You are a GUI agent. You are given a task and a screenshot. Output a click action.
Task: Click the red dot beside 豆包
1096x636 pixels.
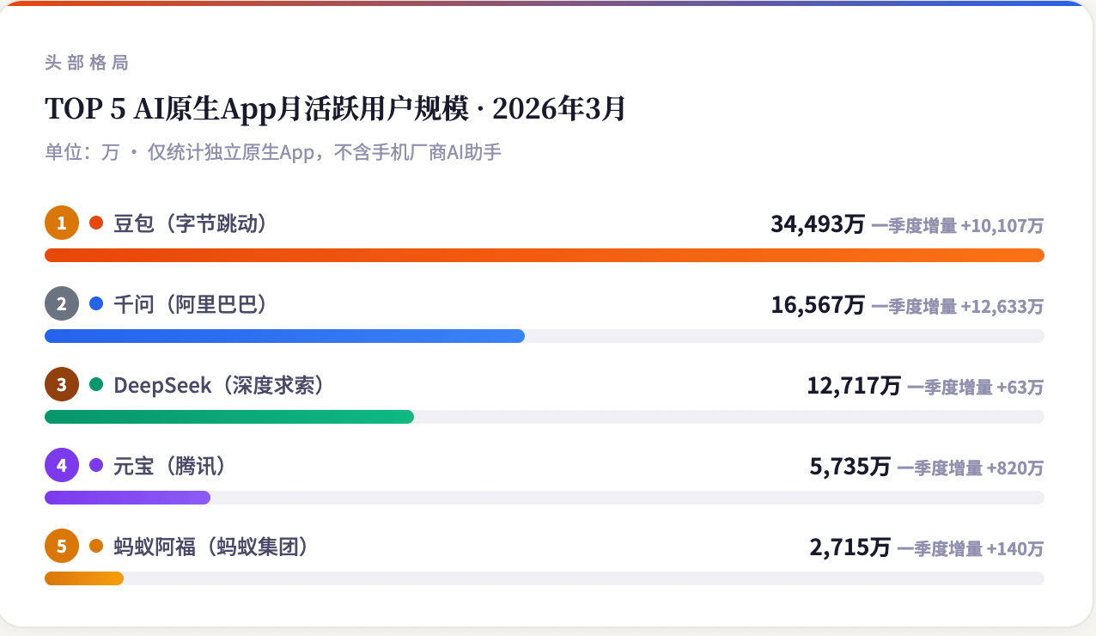[96, 223]
